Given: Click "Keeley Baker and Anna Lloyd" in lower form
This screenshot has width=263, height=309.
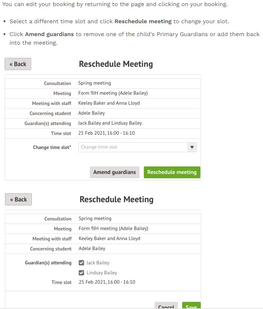Looking at the screenshot, I should coord(109,239).
